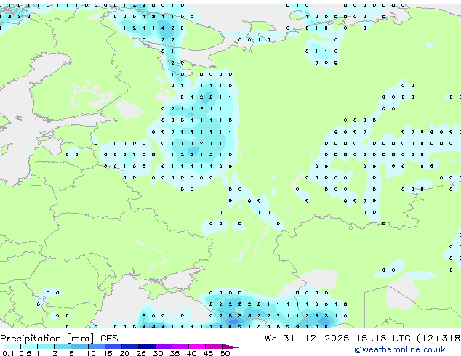Click the 0.5–1 mm legend swatch

pyautogui.click(x=29, y=347)
